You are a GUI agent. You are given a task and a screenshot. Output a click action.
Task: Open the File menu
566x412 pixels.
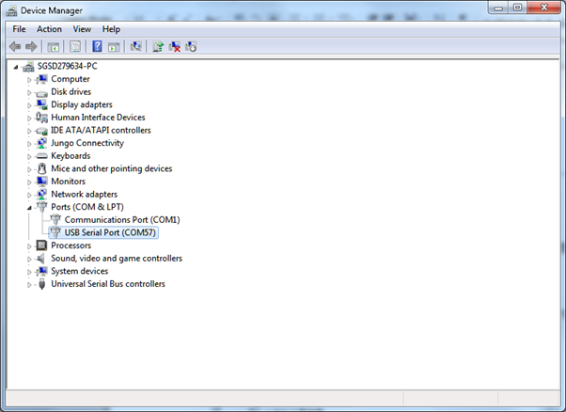point(19,29)
